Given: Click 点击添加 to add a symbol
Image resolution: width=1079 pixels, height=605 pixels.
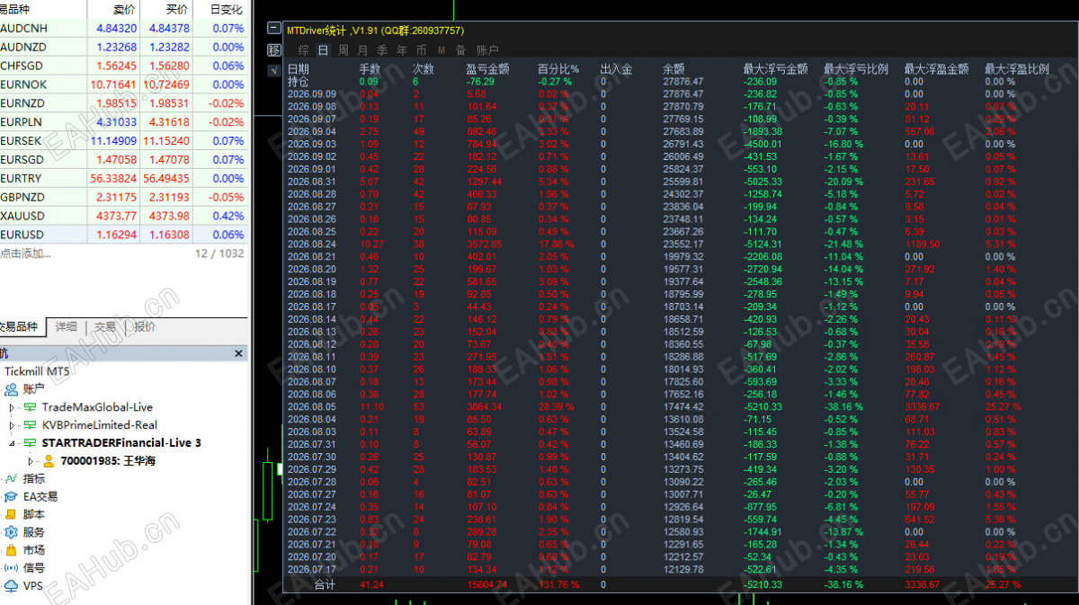Looking at the screenshot, I should (x=26, y=254).
